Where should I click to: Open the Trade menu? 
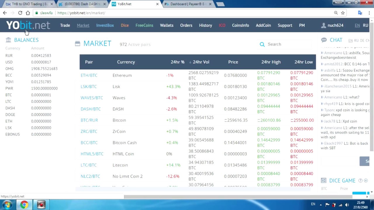(x=65, y=25)
